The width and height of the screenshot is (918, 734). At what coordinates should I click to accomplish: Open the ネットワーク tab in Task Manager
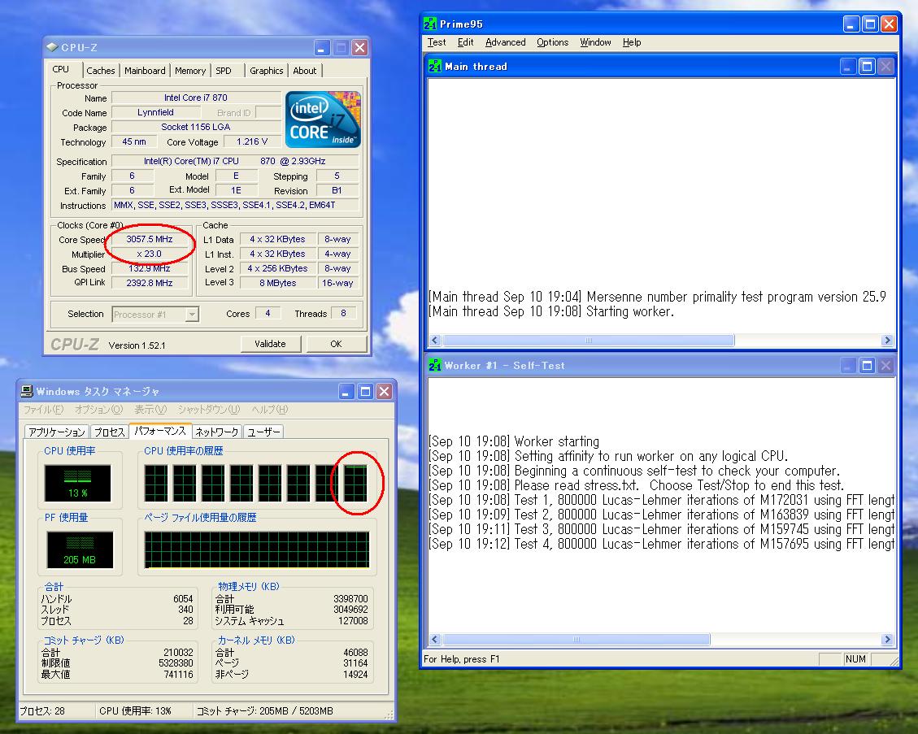click(x=216, y=432)
